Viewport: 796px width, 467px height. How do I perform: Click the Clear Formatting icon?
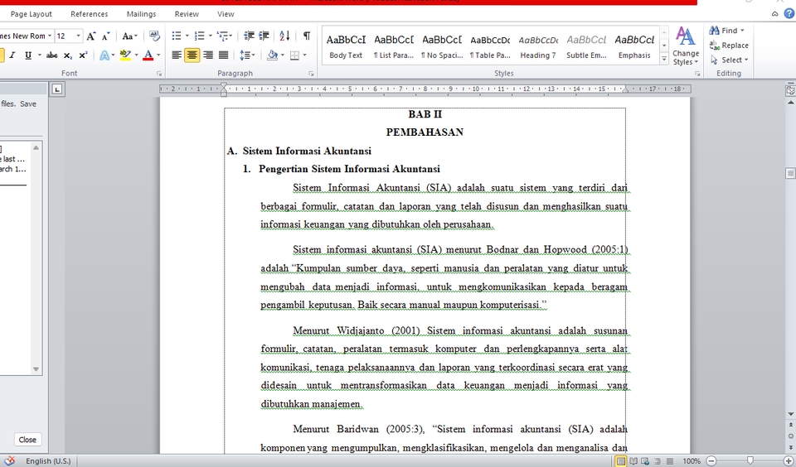click(154, 36)
